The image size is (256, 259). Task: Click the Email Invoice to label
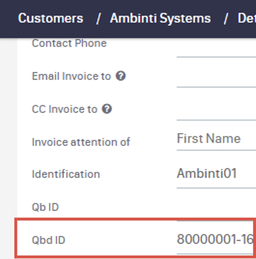pyautogui.click(x=71, y=76)
